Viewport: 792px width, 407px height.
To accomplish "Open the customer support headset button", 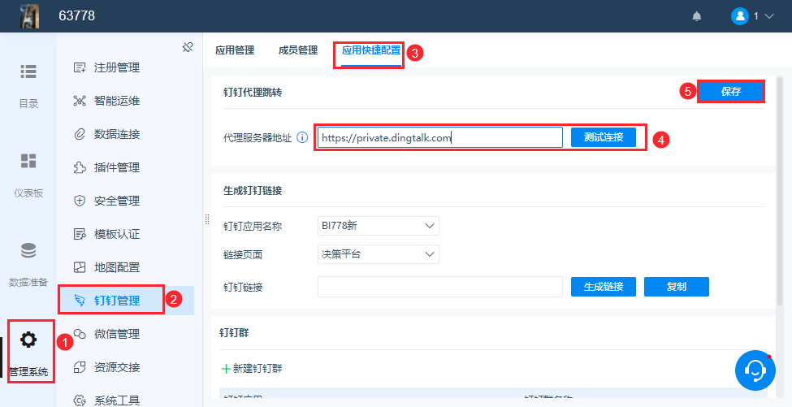I will (x=755, y=370).
